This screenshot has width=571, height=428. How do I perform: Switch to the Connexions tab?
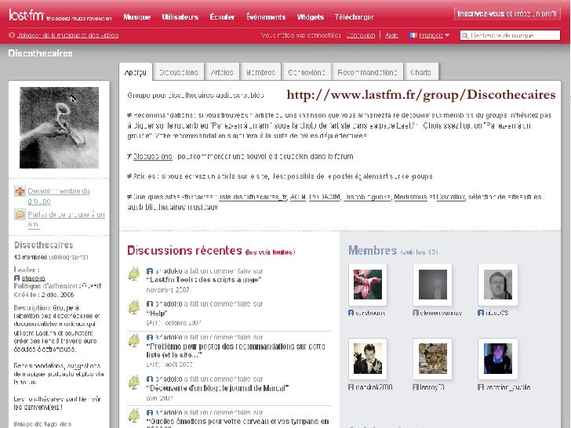(307, 72)
